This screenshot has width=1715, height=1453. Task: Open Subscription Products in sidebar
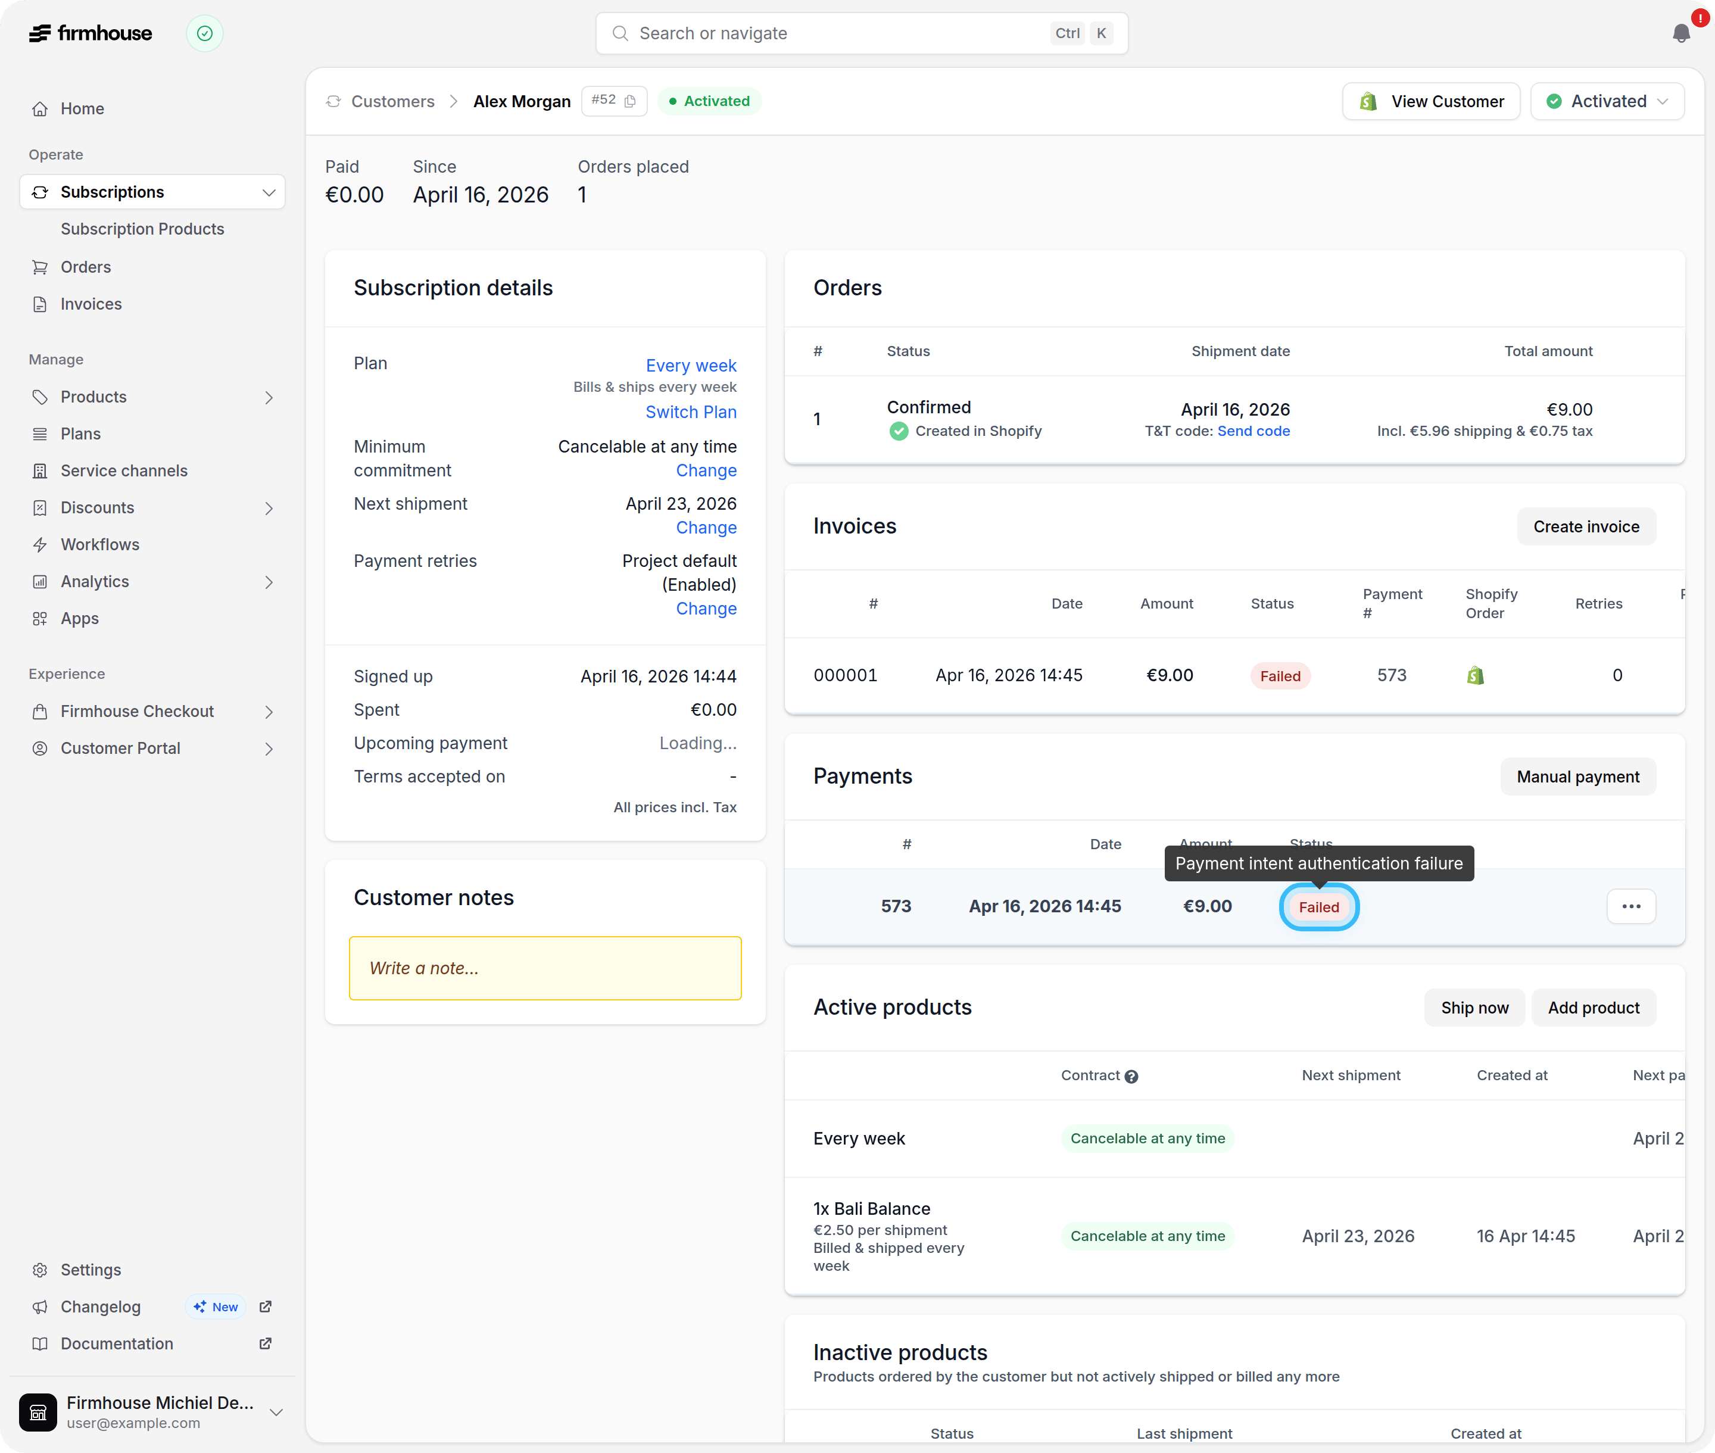142,229
